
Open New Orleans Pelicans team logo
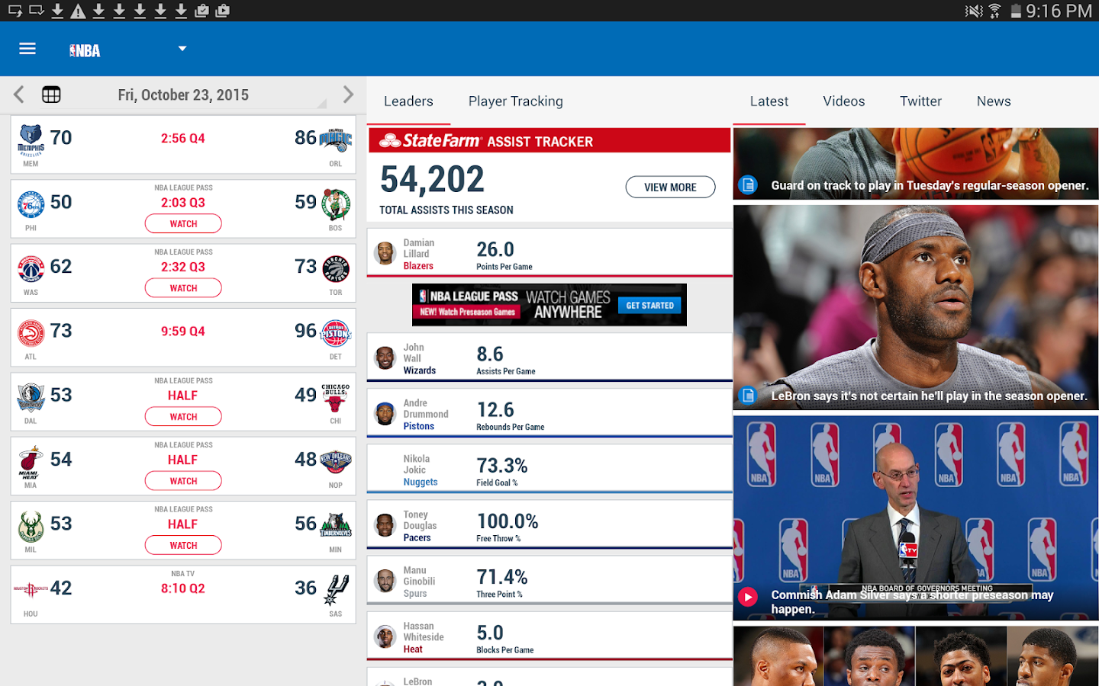point(335,462)
